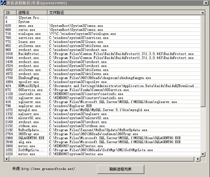Select the nalserv.exe process name cell
The image size is (210, 177).
[29, 114]
